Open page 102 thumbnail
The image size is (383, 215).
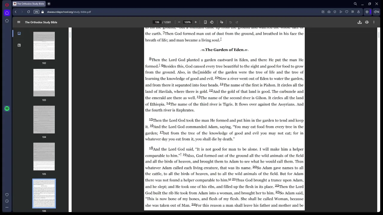pyautogui.click(x=44, y=46)
